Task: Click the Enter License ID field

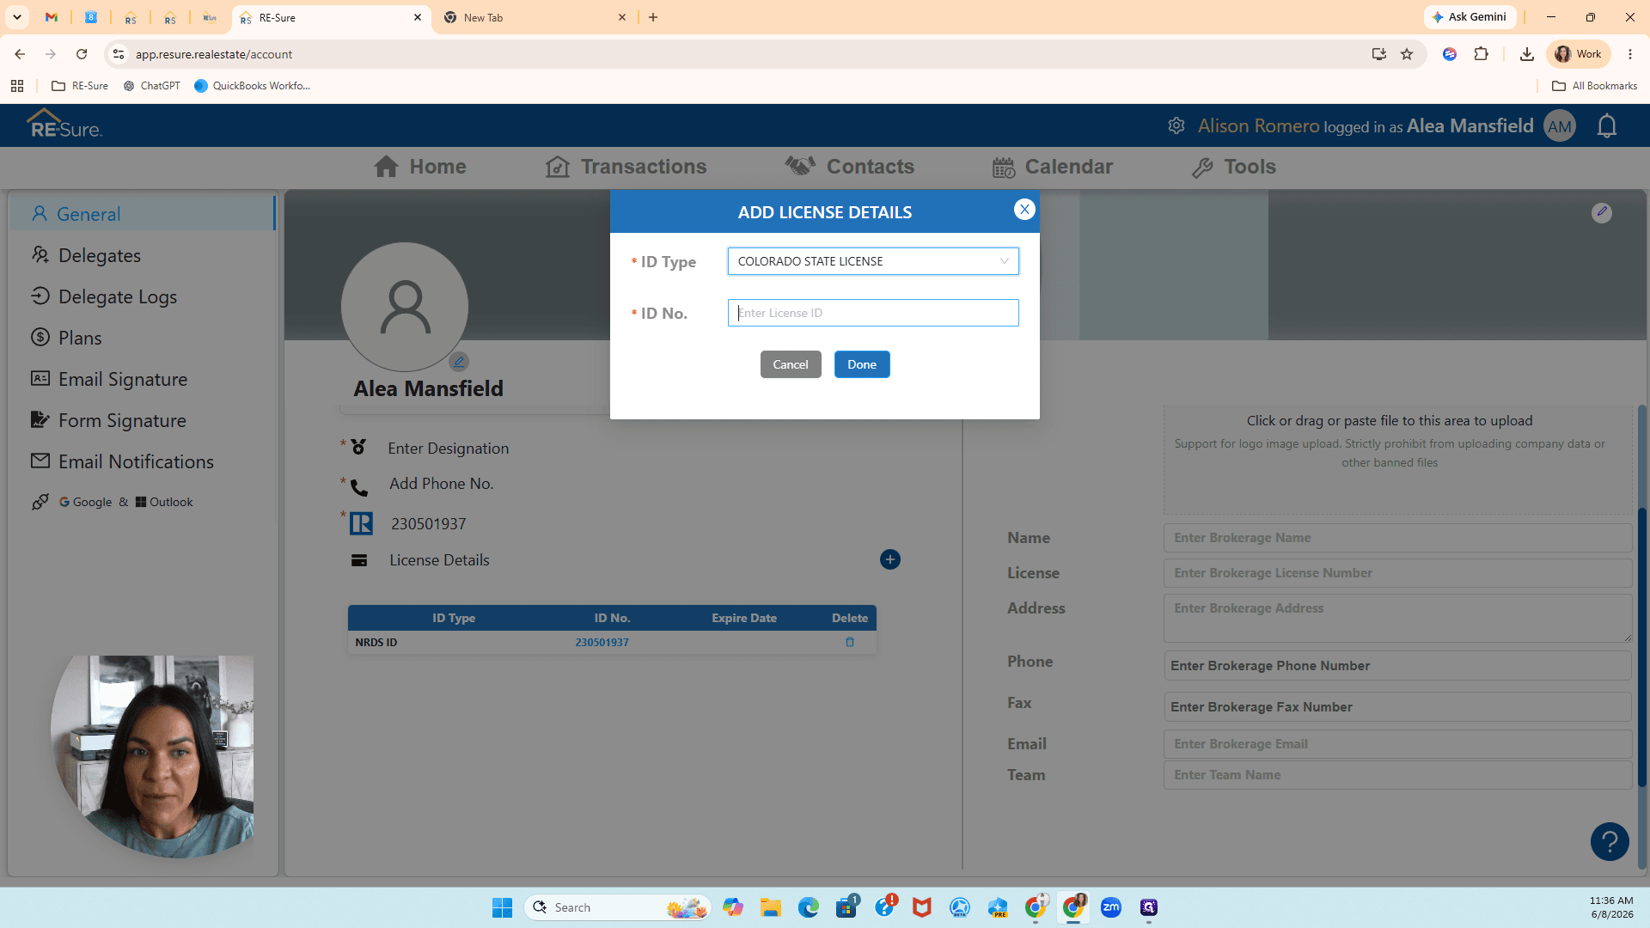Action: click(x=873, y=313)
